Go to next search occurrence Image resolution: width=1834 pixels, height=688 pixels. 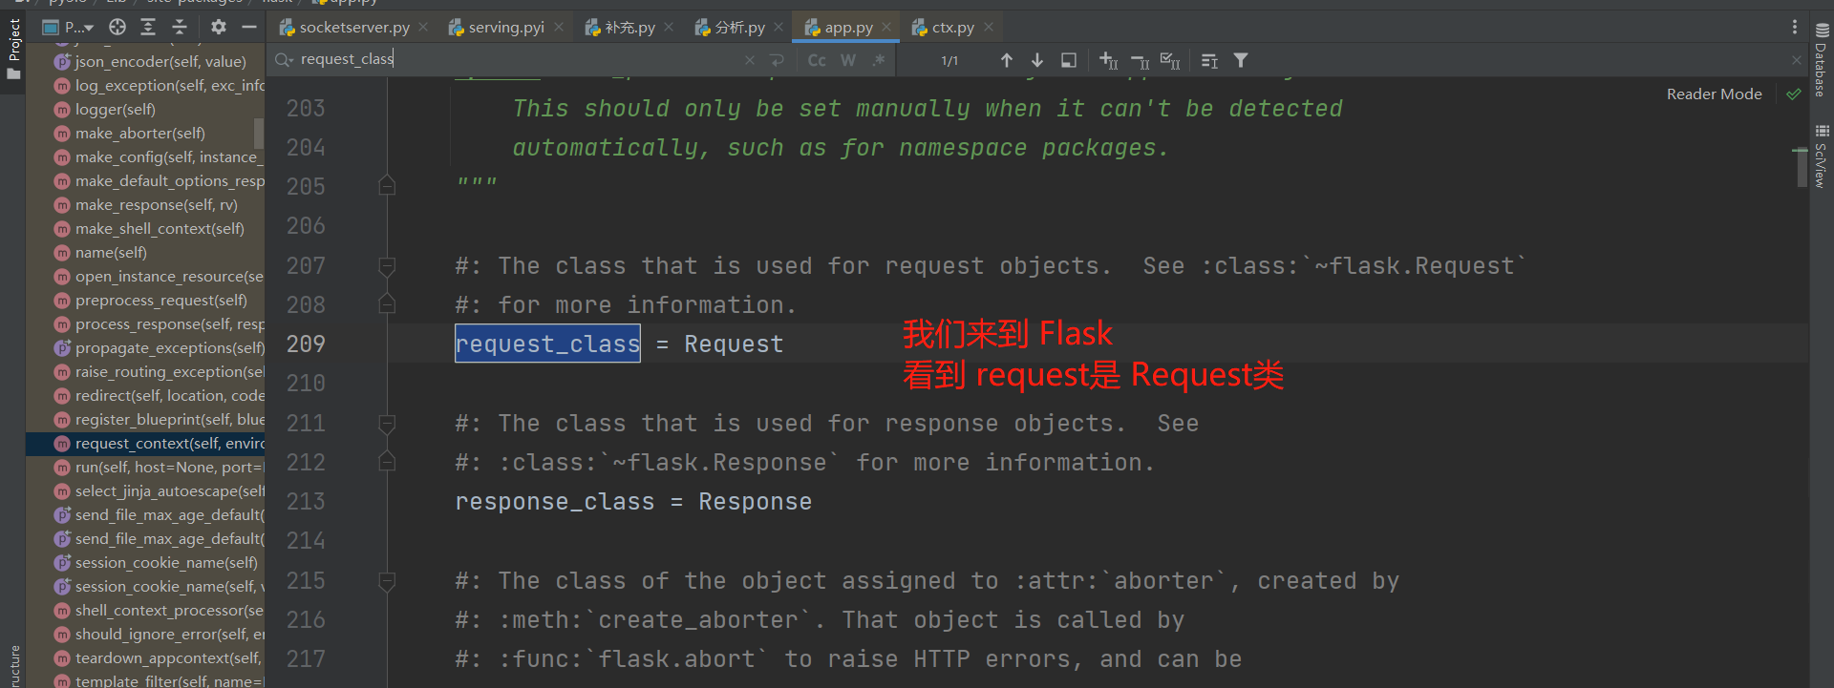point(1037,60)
